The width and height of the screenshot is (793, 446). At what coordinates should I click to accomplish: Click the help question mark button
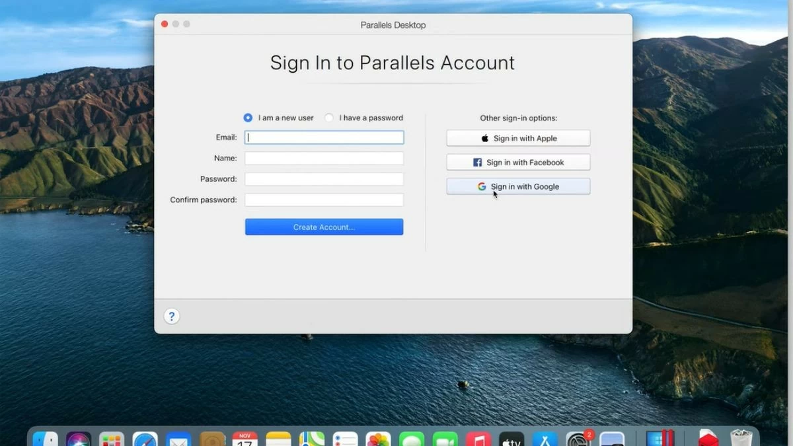[x=171, y=316]
